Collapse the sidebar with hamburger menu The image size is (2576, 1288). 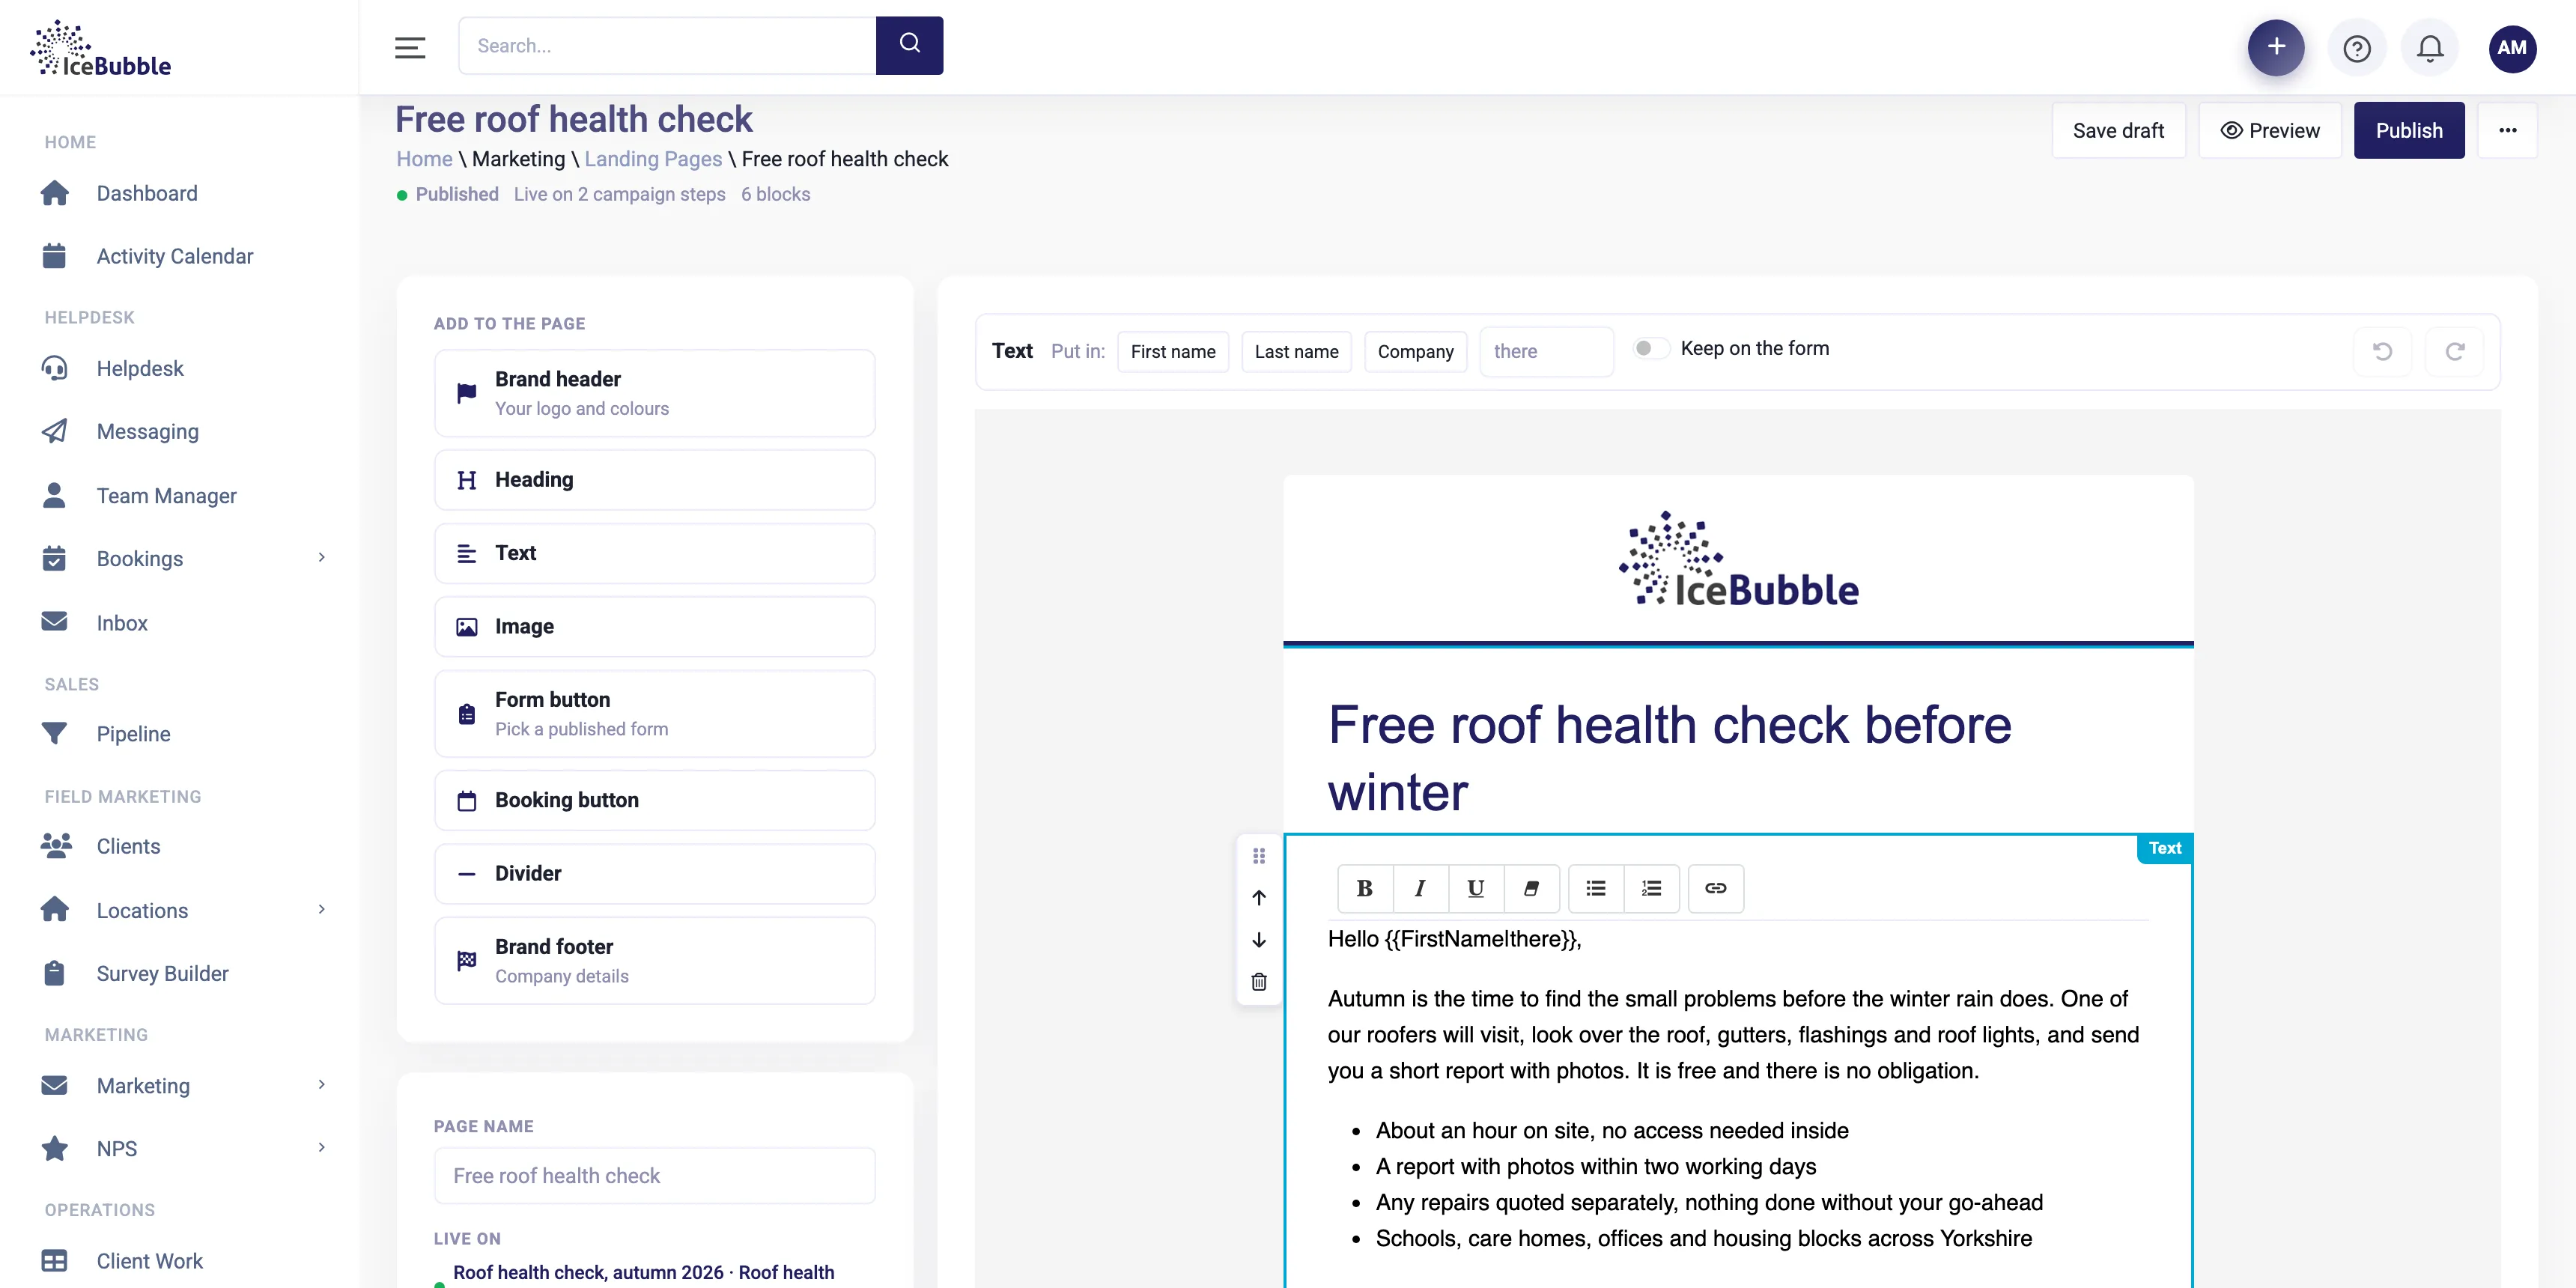[x=410, y=47]
